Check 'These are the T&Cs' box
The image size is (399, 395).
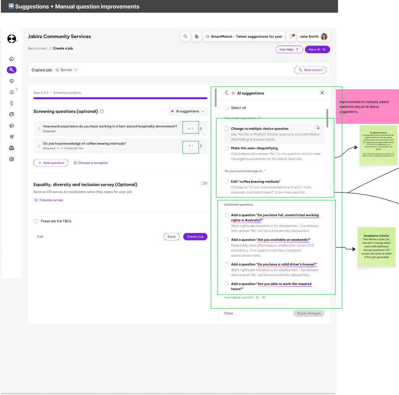click(36, 221)
